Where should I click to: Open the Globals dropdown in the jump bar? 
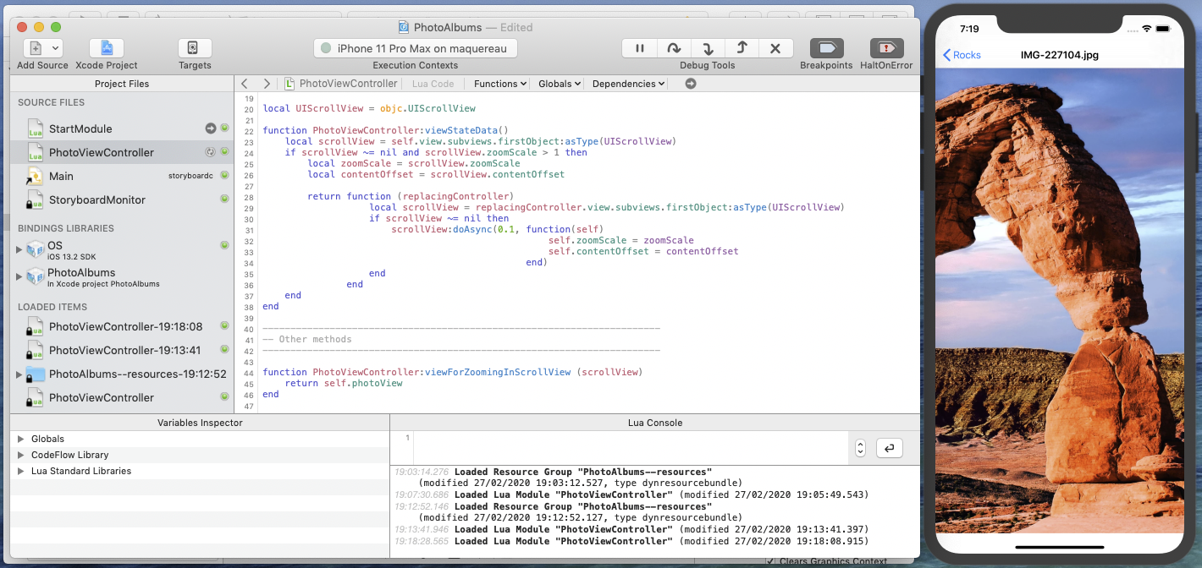click(560, 84)
